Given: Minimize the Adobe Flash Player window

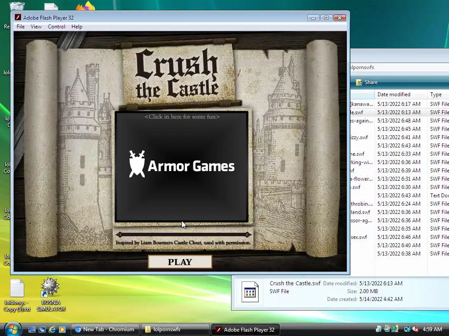Looking at the screenshot, I should coord(313,17).
